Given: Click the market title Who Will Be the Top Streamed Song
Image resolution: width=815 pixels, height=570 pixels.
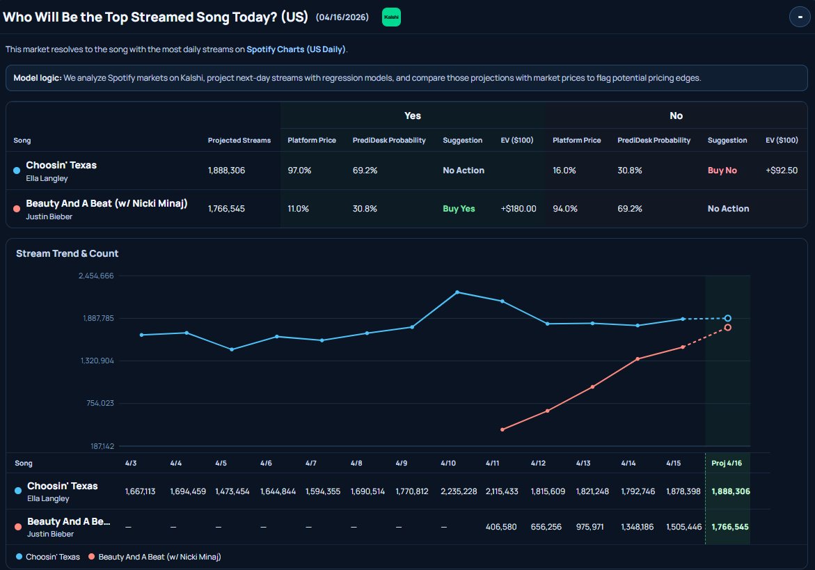Looking at the screenshot, I should point(155,17).
